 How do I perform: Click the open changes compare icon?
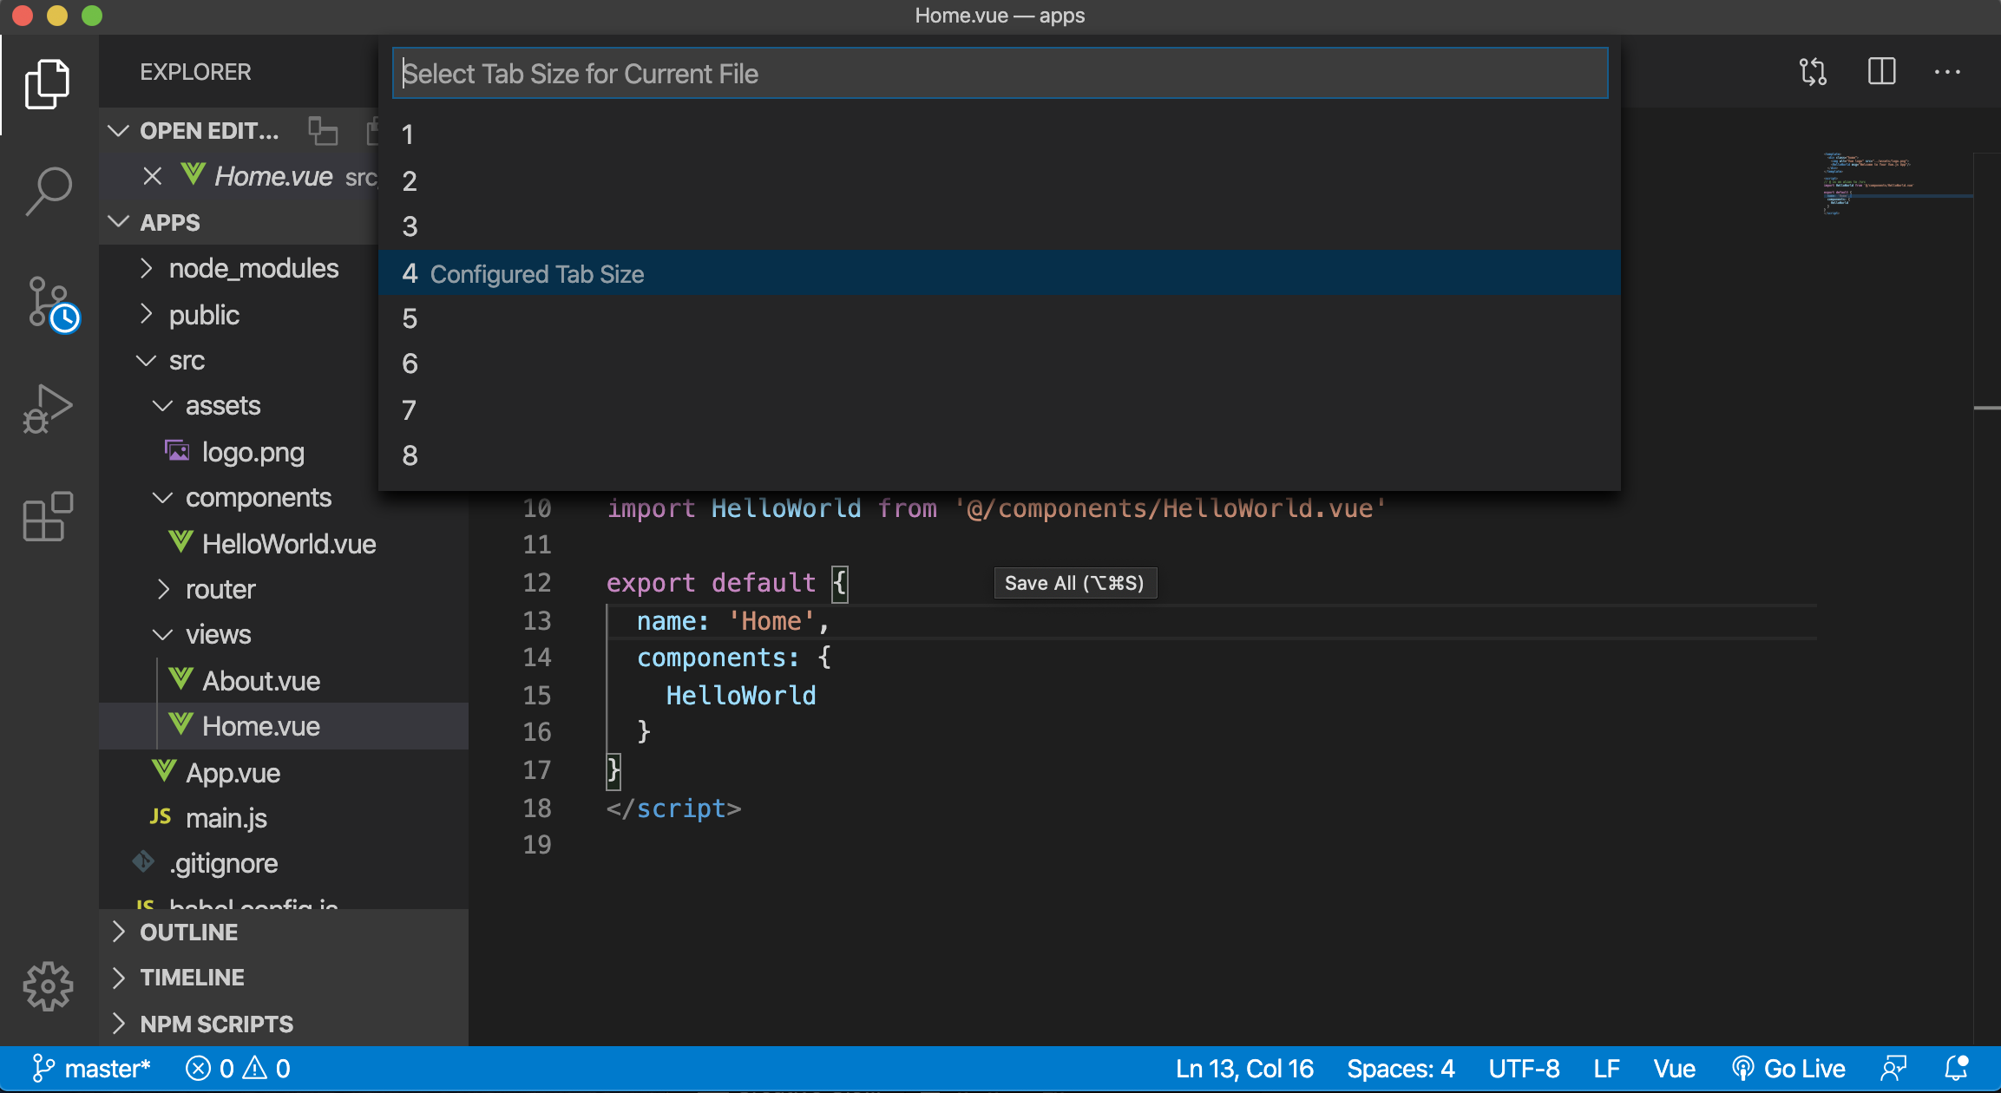1813,72
